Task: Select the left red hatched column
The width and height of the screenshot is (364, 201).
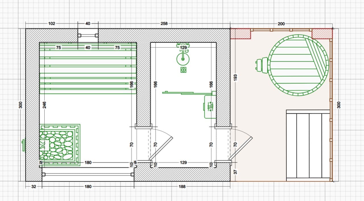Action: [240, 33]
